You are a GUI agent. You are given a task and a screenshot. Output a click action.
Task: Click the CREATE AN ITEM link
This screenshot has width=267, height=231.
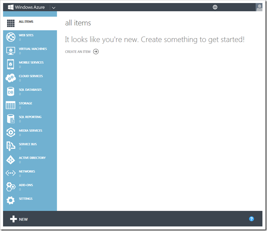pyautogui.click(x=78, y=52)
